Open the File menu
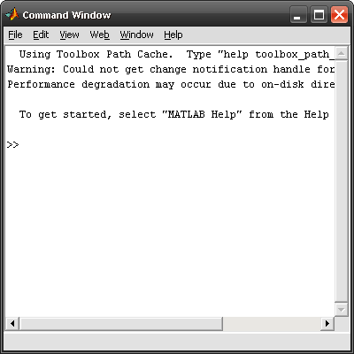Image resolution: width=354 pixels, height=354 pixels. click(15, 35)
